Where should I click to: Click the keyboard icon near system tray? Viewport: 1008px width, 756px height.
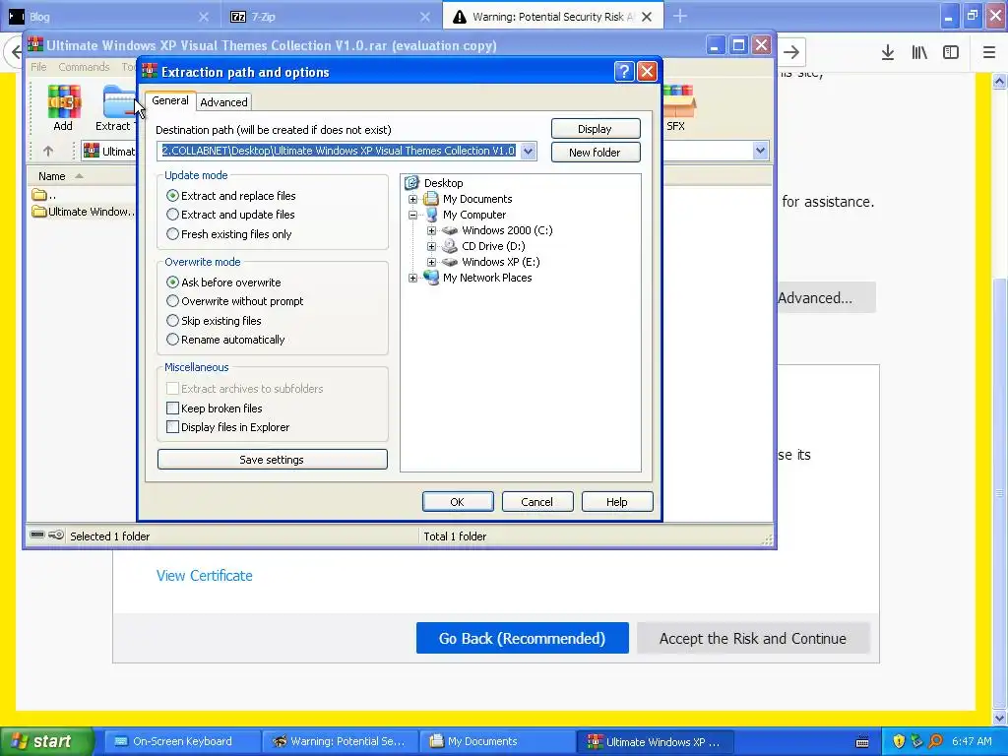pyautogui.click(x=862, y=742)
